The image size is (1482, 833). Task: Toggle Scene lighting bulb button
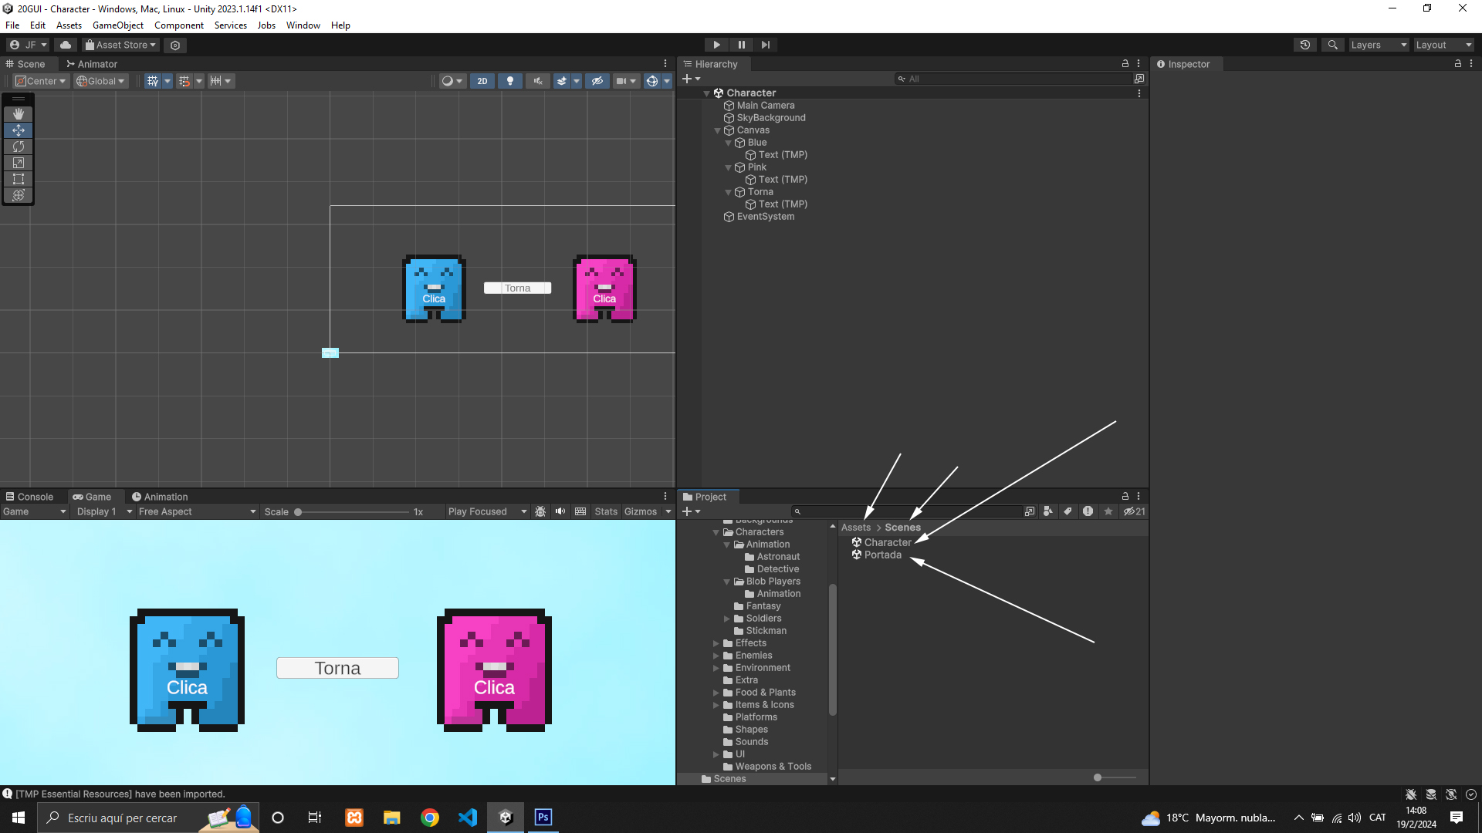pos(509,81)
